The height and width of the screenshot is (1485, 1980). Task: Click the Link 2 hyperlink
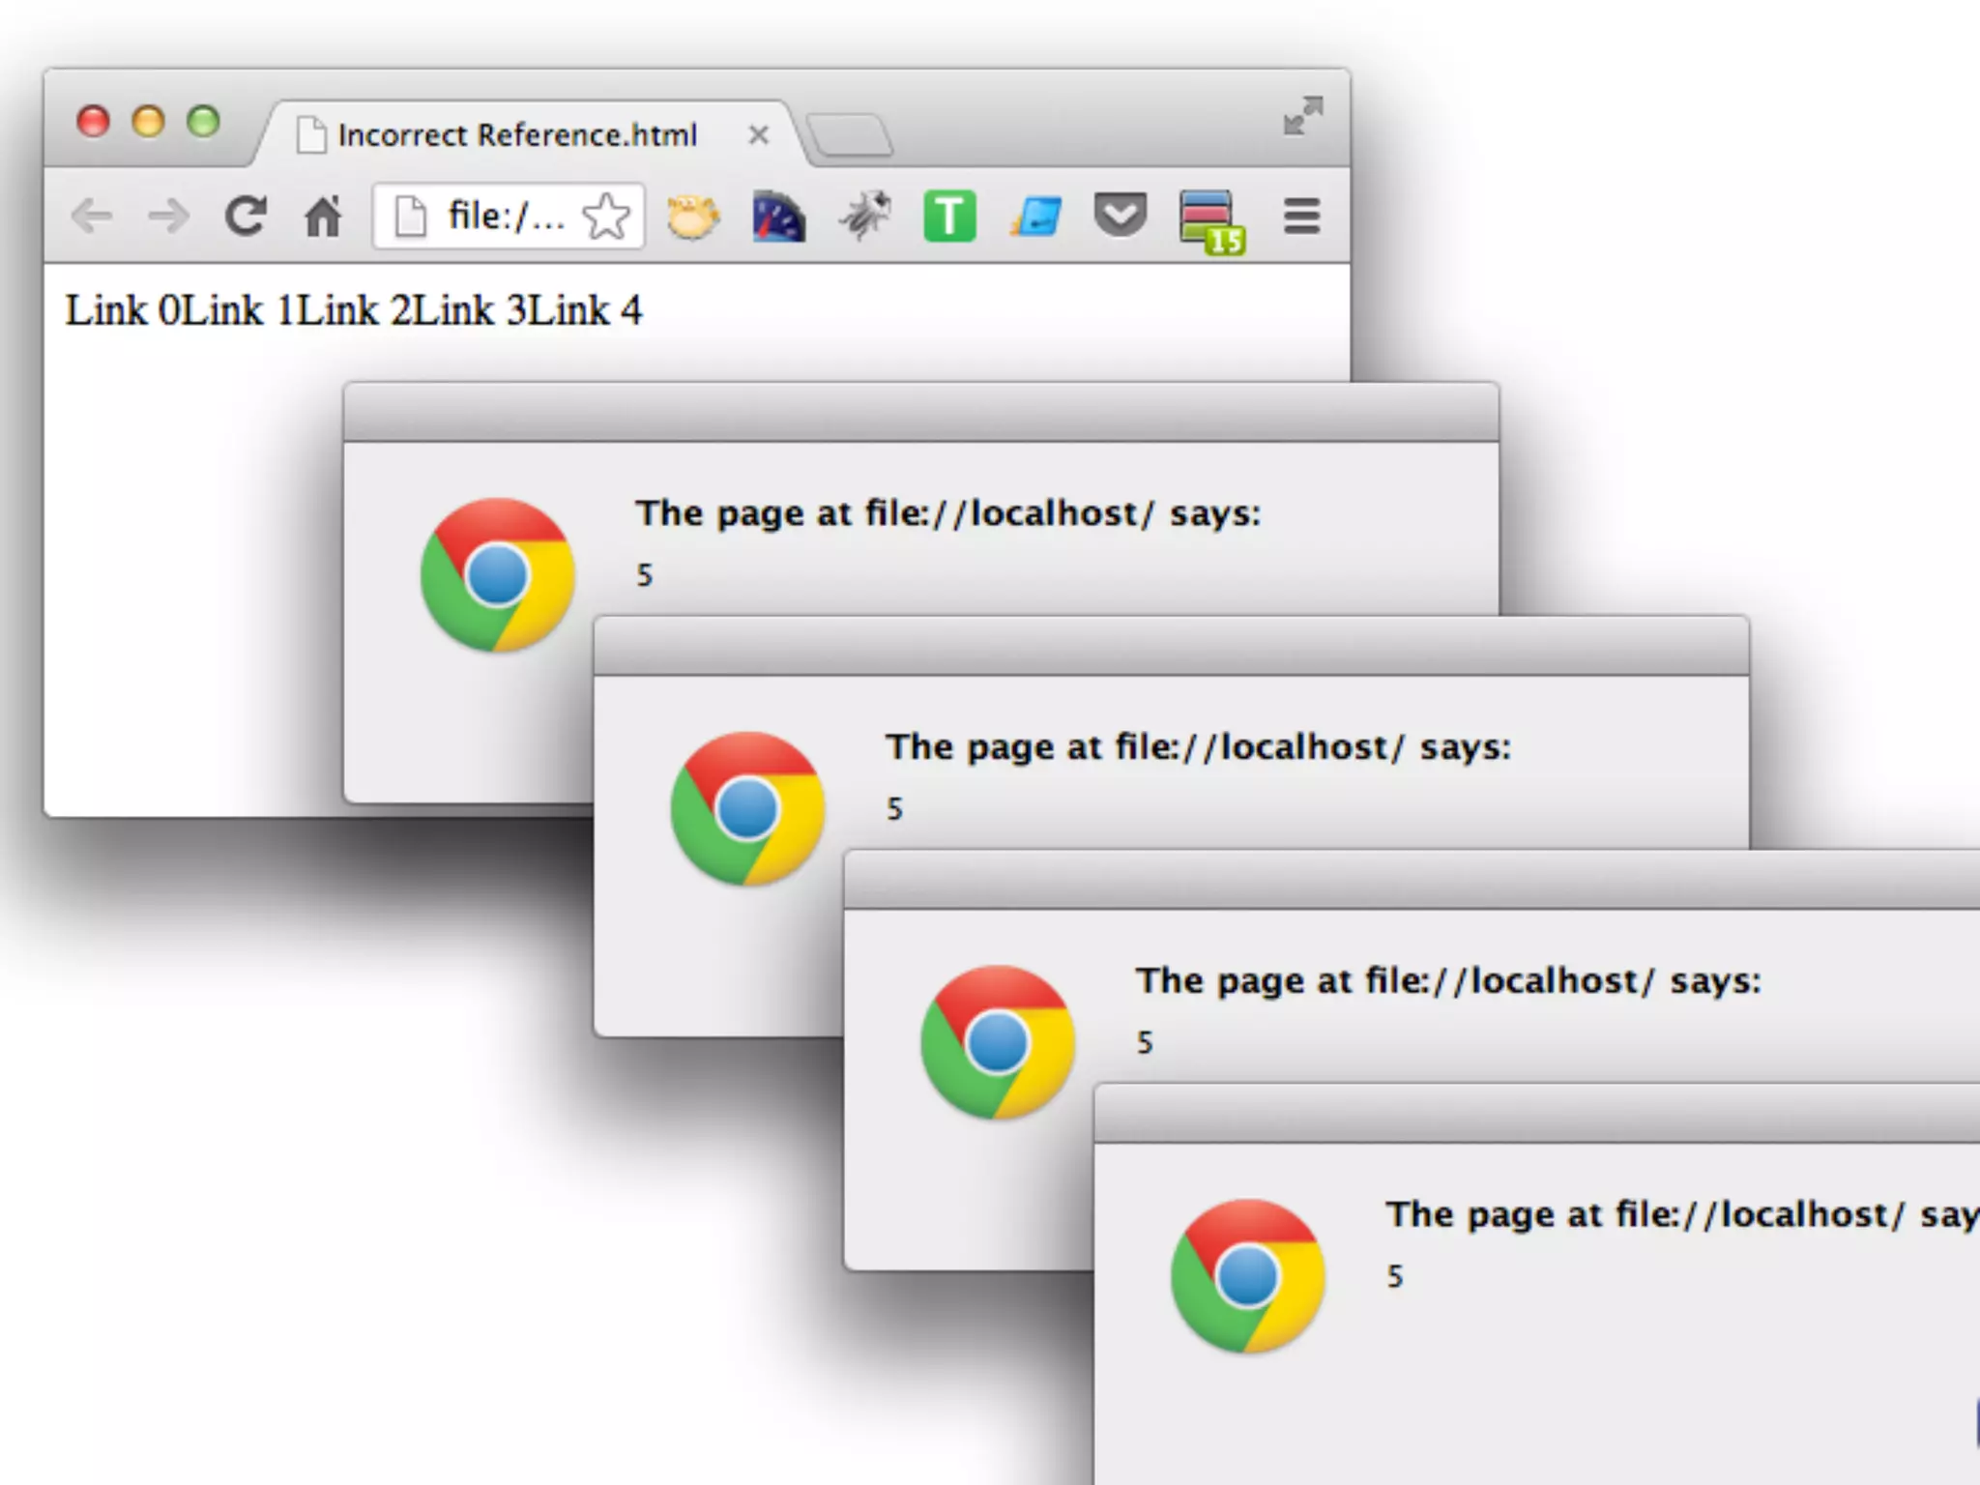pos(354,310)
